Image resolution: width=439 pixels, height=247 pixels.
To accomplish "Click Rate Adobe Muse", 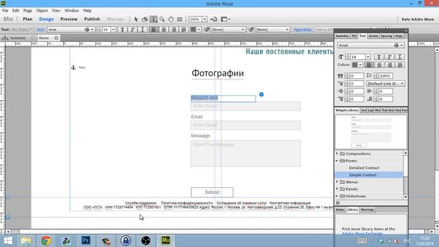I will pyautogui.click(x=418, y=19).
